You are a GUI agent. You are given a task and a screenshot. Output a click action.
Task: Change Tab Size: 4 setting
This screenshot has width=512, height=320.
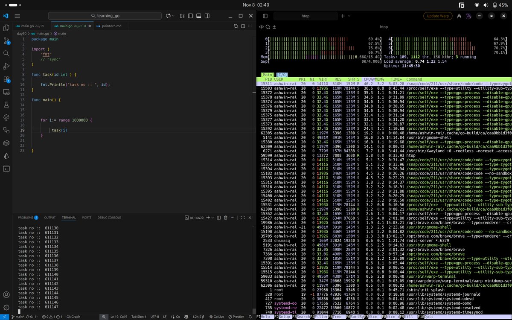click(x=138, y=317)
